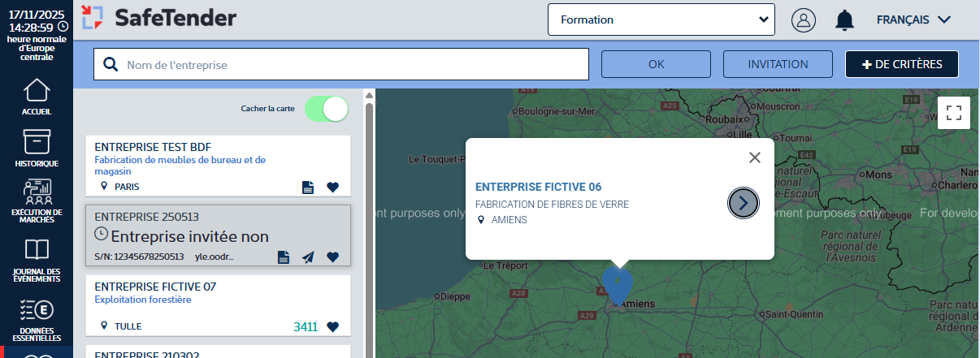Screen dimensions: 980x358
Task: Click send invitation paper plane icon
Action: click(308, 257)
